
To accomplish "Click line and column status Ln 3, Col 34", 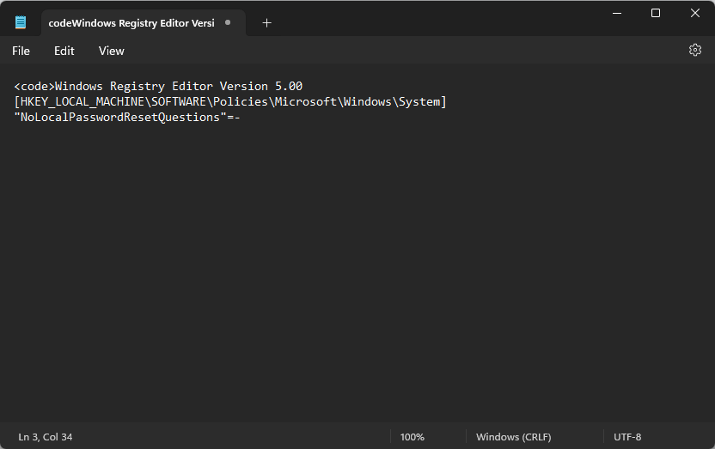I will pos(46,437).
